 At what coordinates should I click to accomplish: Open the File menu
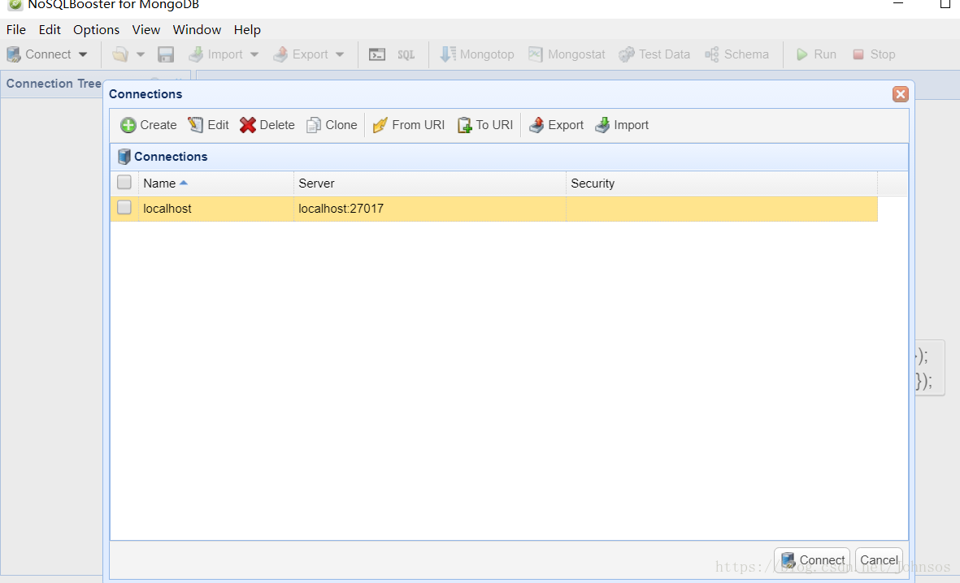click(16, 29)
